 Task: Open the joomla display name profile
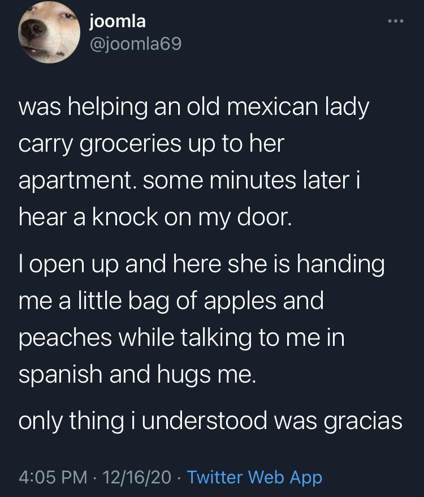[118, 21]
